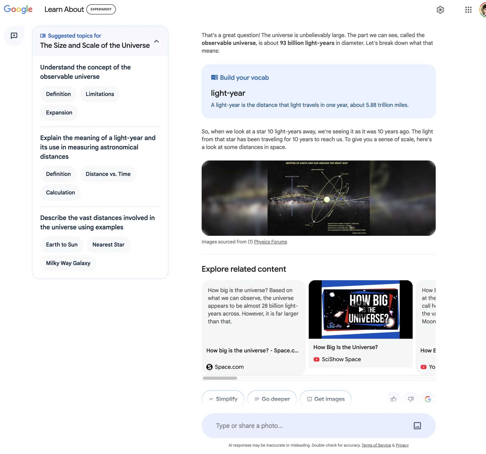Viewport: 486px width, 454px height.
Task: Click the new conversation panel icon
Action: 14,36
